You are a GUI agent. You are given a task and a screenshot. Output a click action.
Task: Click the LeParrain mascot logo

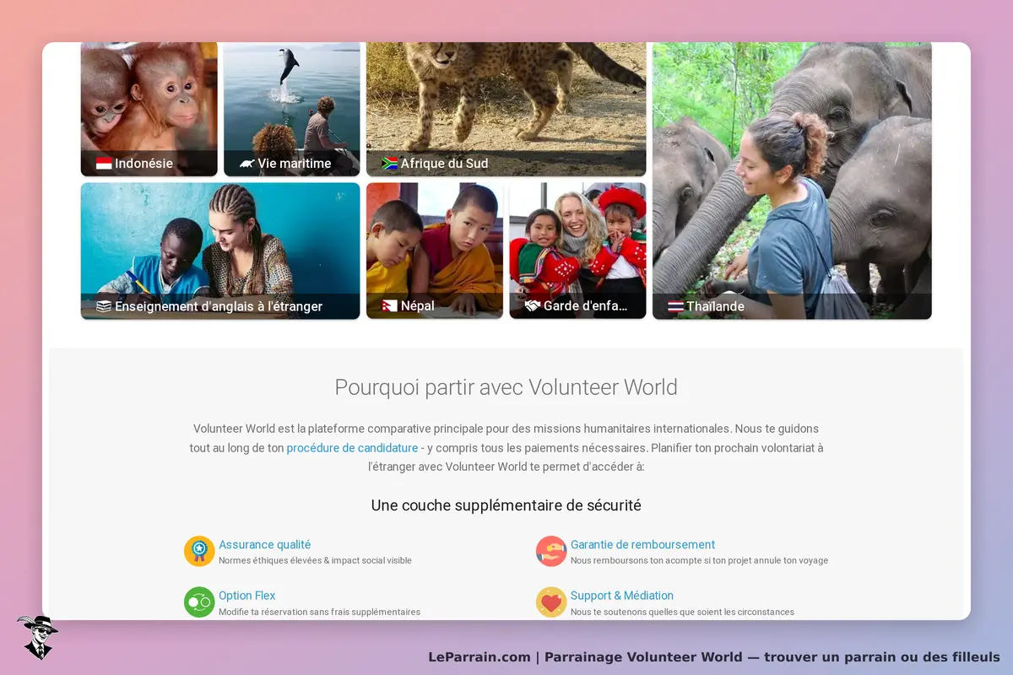(x=37, y=637)
